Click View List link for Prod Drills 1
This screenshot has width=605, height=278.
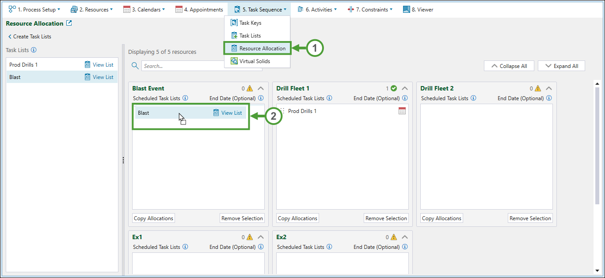[x=99, y=65]
